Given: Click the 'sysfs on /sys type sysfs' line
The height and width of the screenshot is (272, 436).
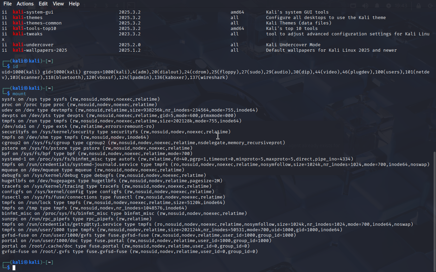Looking at the screenshot, I should (x=81, y=99).
